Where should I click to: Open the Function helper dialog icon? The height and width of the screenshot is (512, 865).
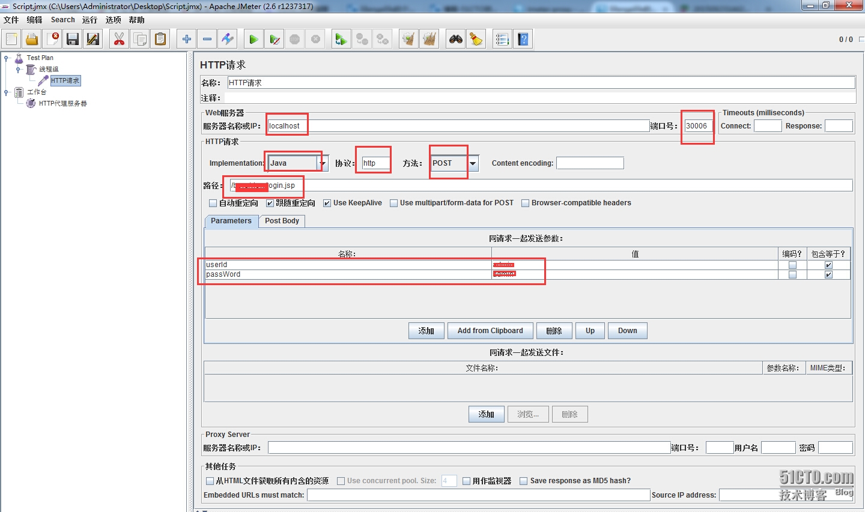502,39
